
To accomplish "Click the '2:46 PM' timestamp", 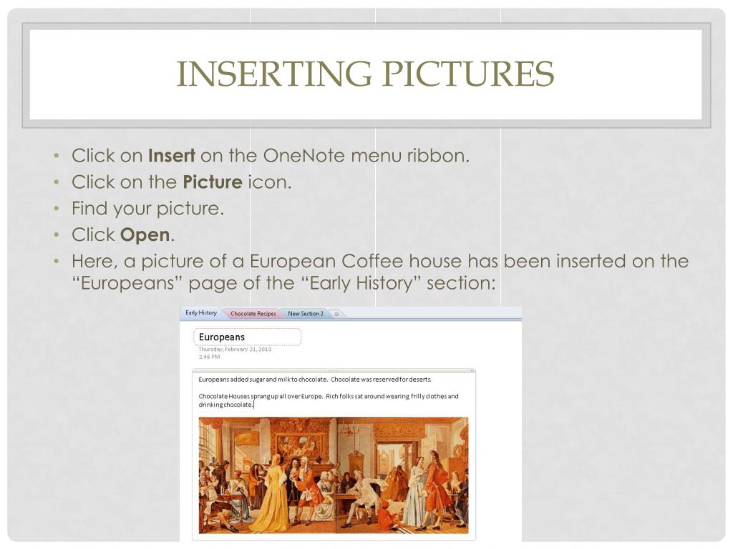I will point(209,357).
